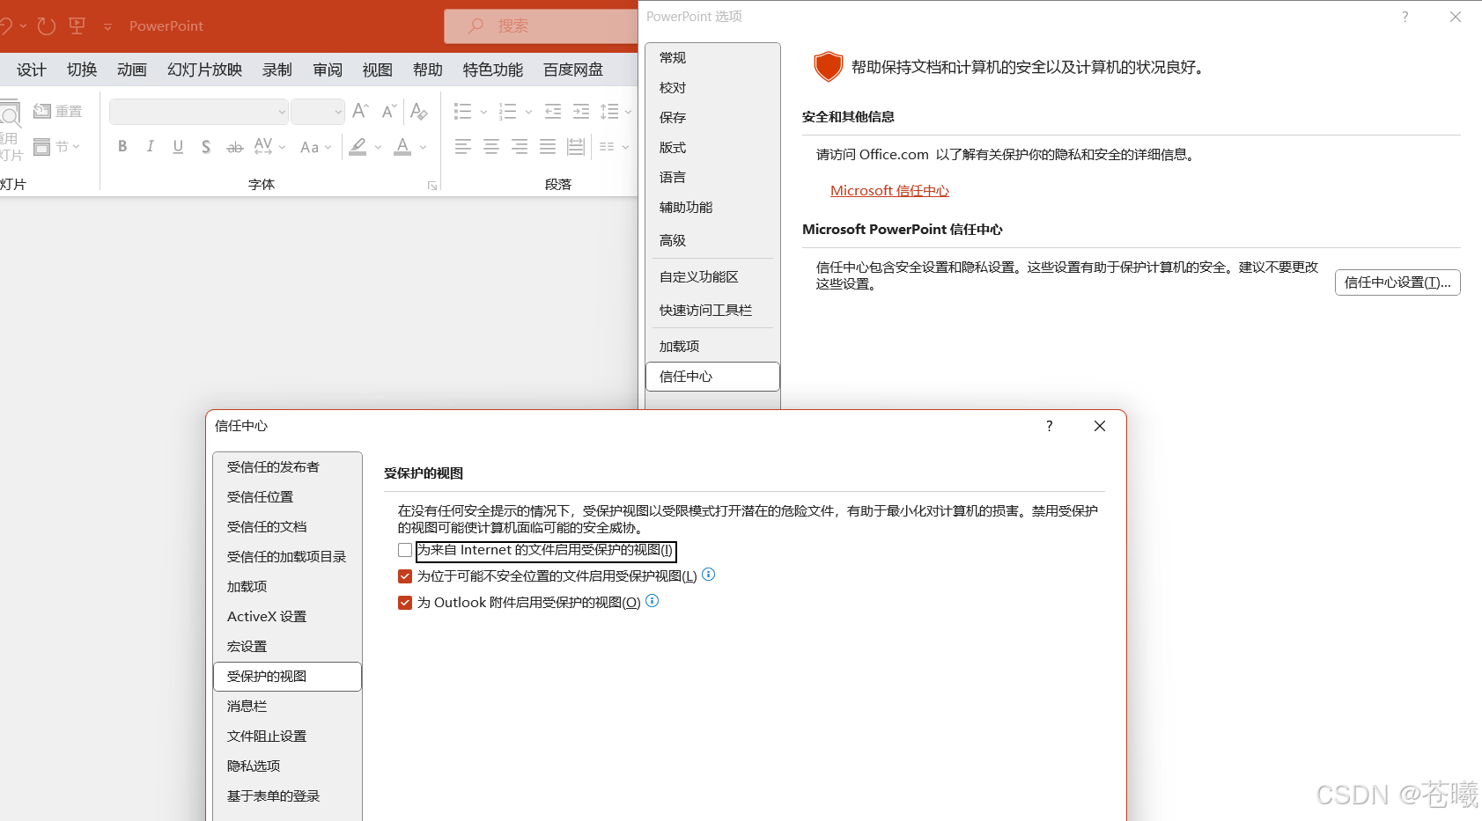Clear all formatting icon

(419, 111)
